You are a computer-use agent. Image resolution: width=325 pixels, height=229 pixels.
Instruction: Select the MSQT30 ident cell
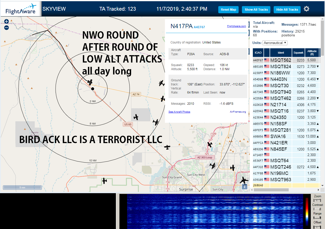[x=281, y=86]
